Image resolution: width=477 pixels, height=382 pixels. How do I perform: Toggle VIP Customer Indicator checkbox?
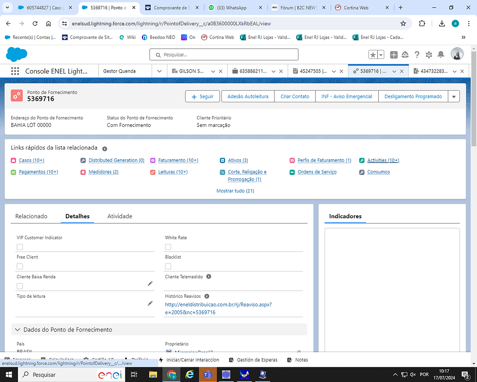[x=20, y=247]
